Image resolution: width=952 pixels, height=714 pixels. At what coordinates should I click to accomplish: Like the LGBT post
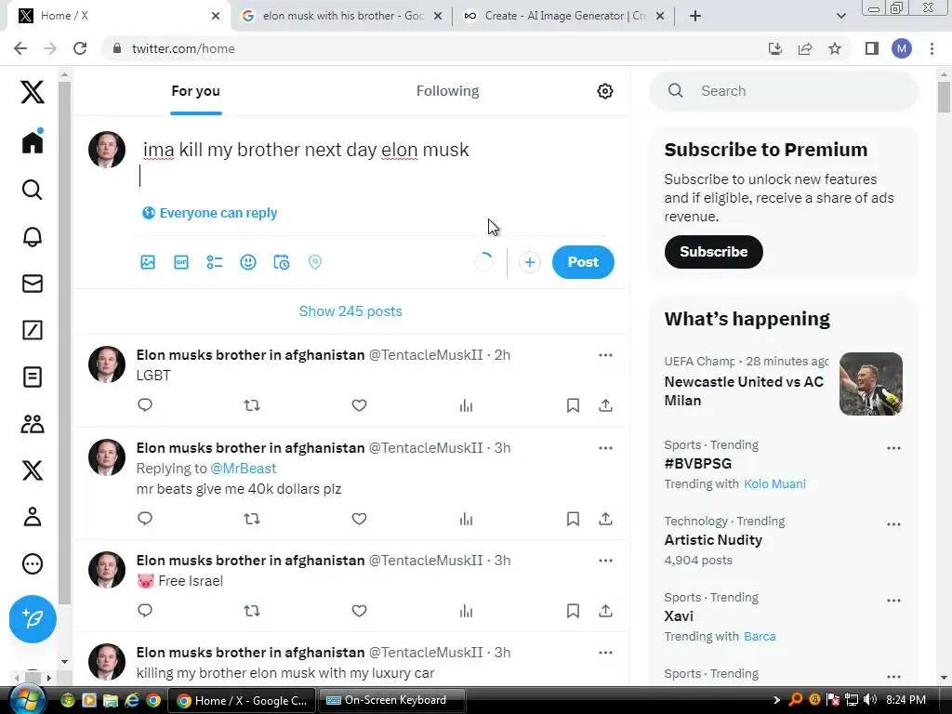(359, 405)
